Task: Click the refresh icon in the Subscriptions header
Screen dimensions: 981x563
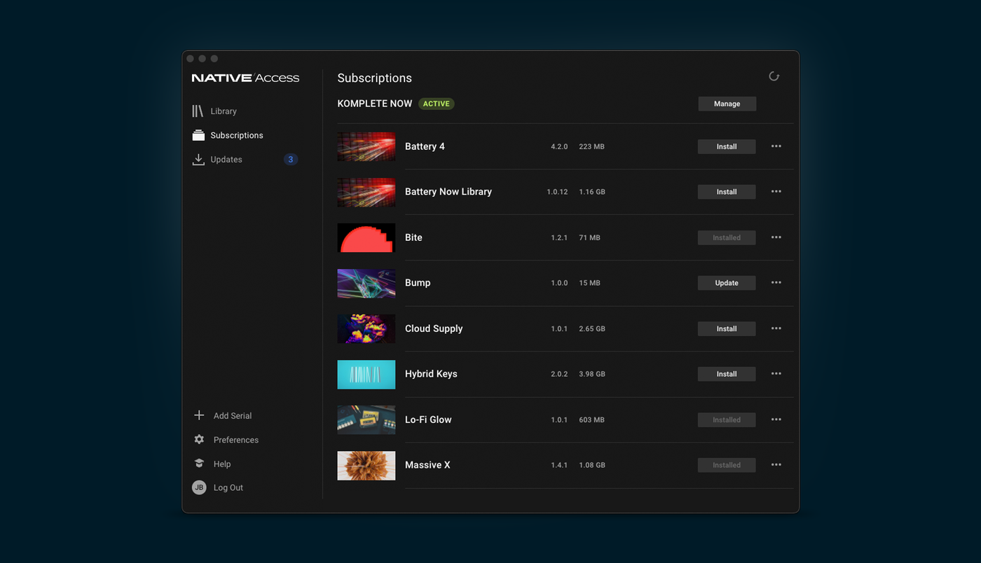Action: tap(774, 76)
